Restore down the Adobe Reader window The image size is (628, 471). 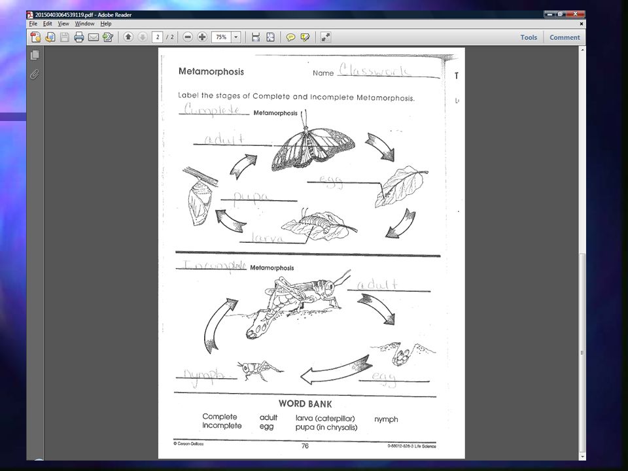click(560, 14)
